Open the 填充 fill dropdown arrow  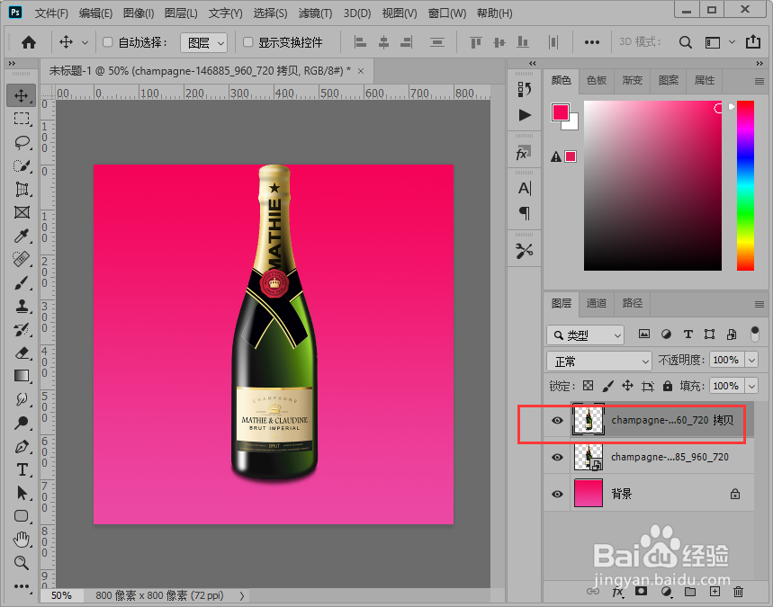coord(751,386)
